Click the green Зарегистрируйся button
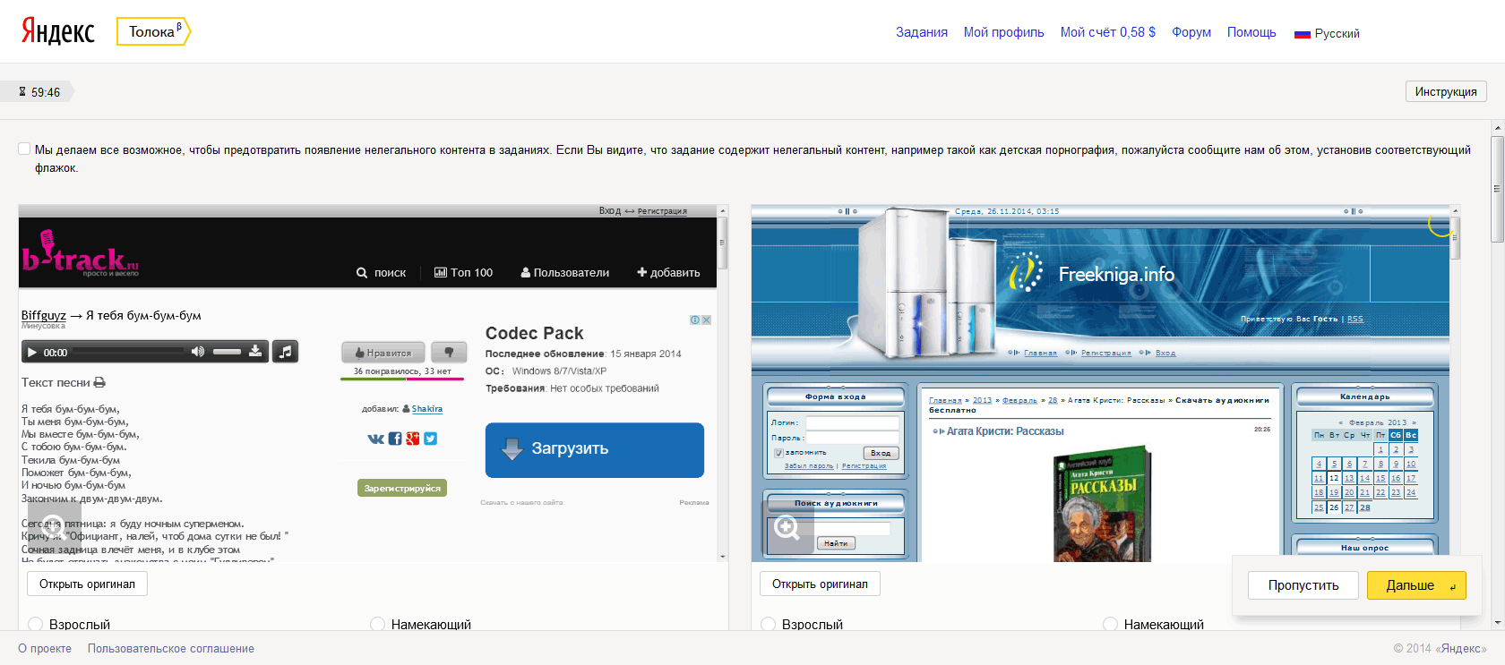 click(402, 488)
